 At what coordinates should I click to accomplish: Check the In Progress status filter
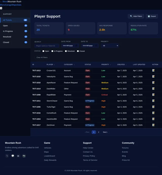[x=52, y=51]
